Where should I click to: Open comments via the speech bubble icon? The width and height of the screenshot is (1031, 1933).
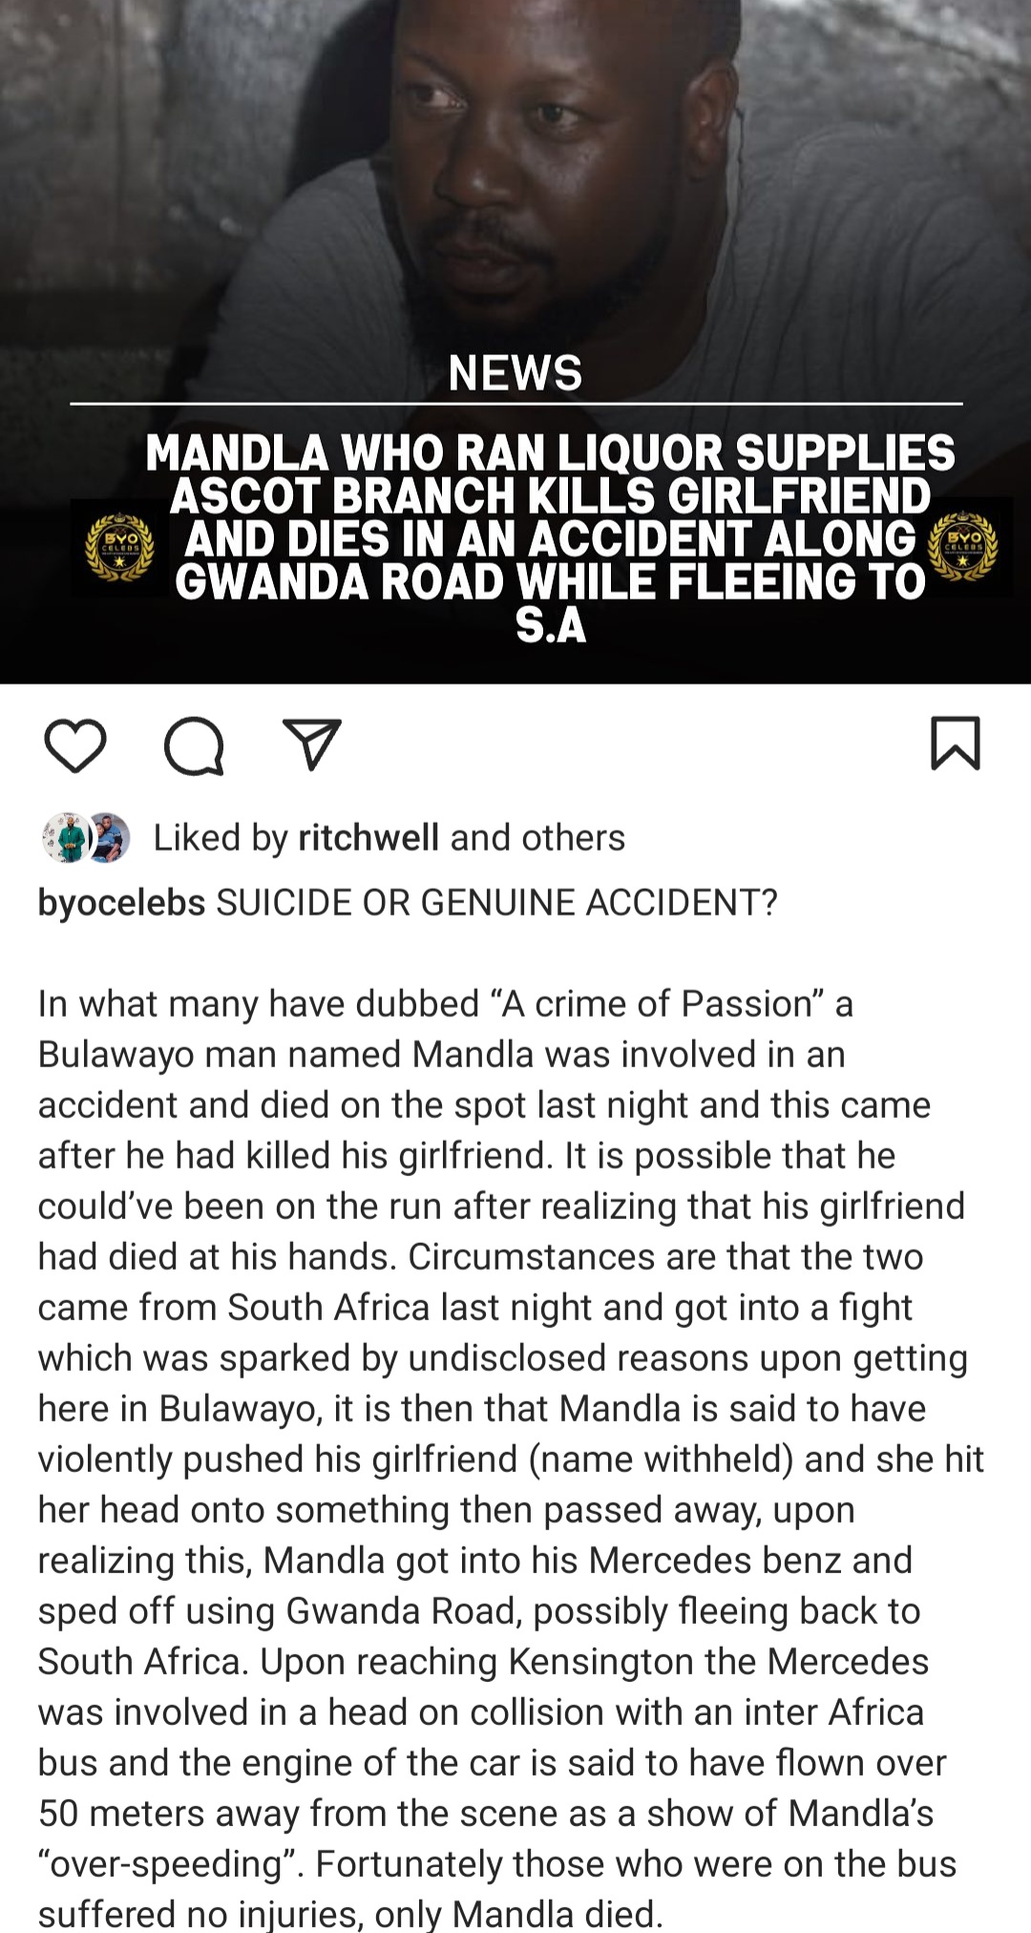[x=194, y=746]
